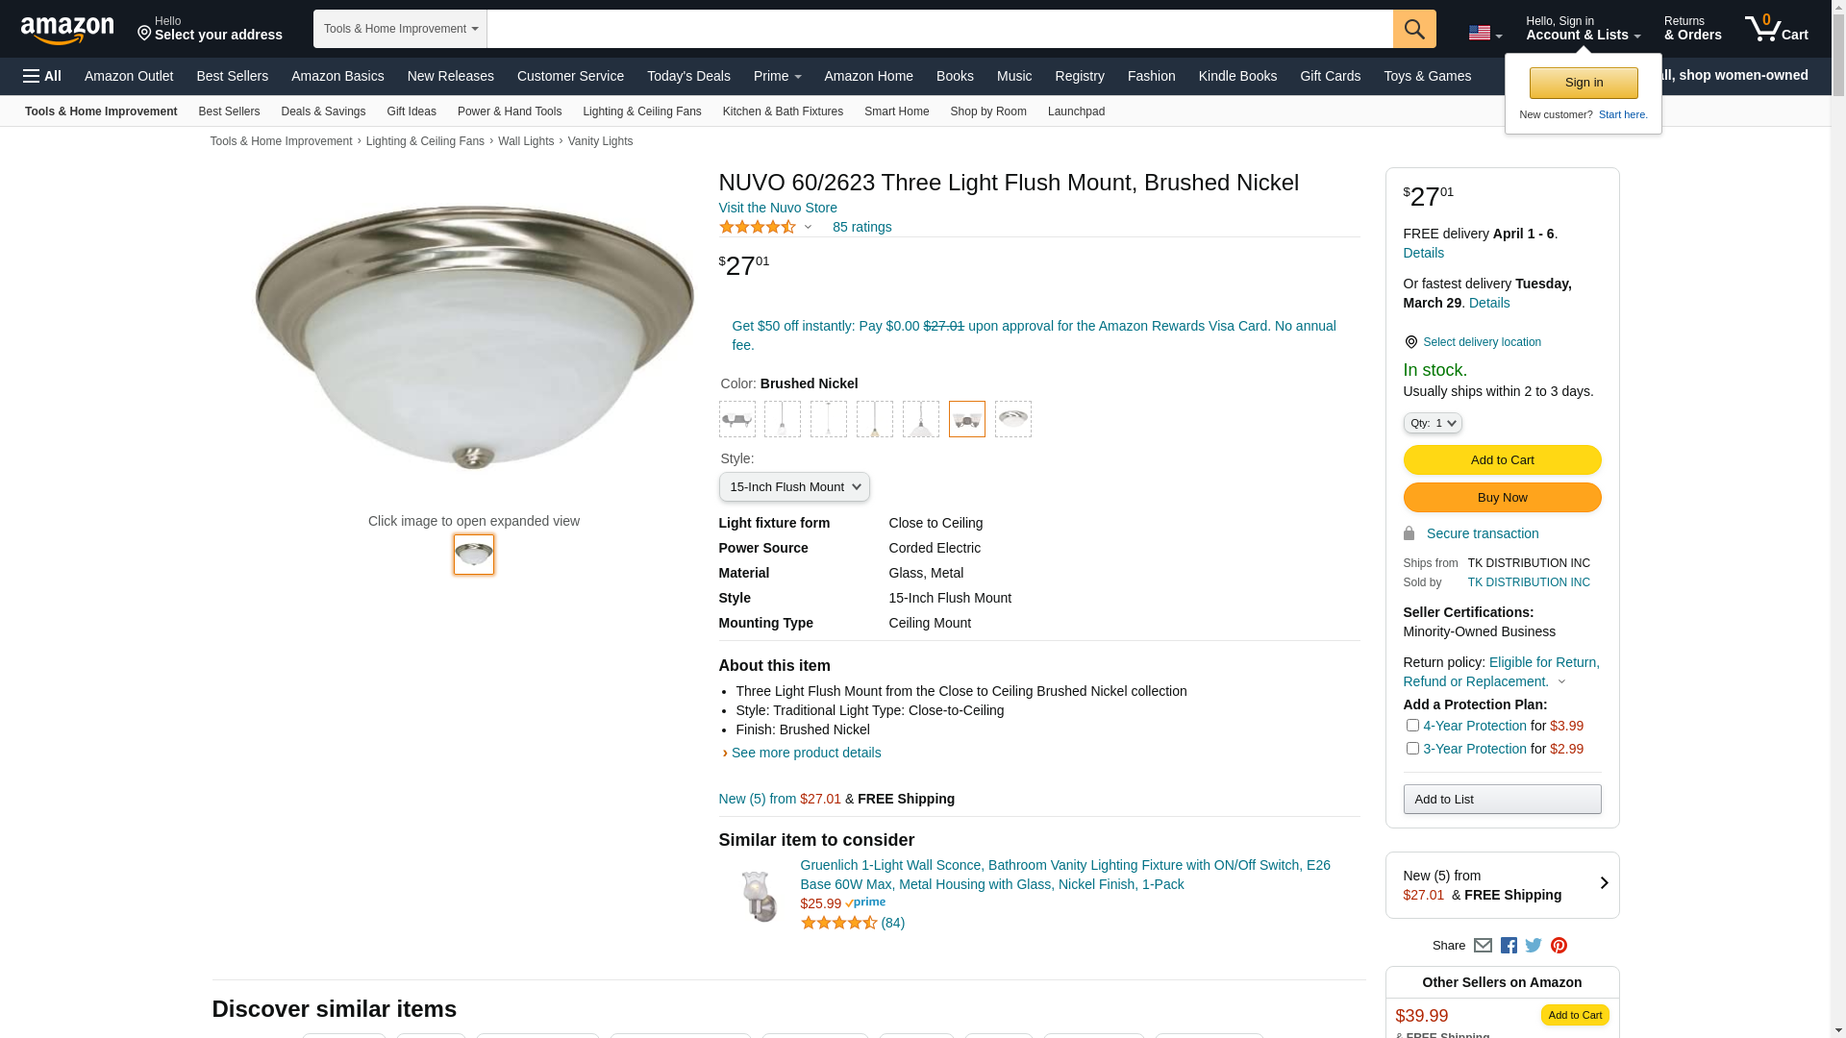Click the Add to Cart button
The height and width of the screenshot is (1038, 1846).
pos(1502,460)
